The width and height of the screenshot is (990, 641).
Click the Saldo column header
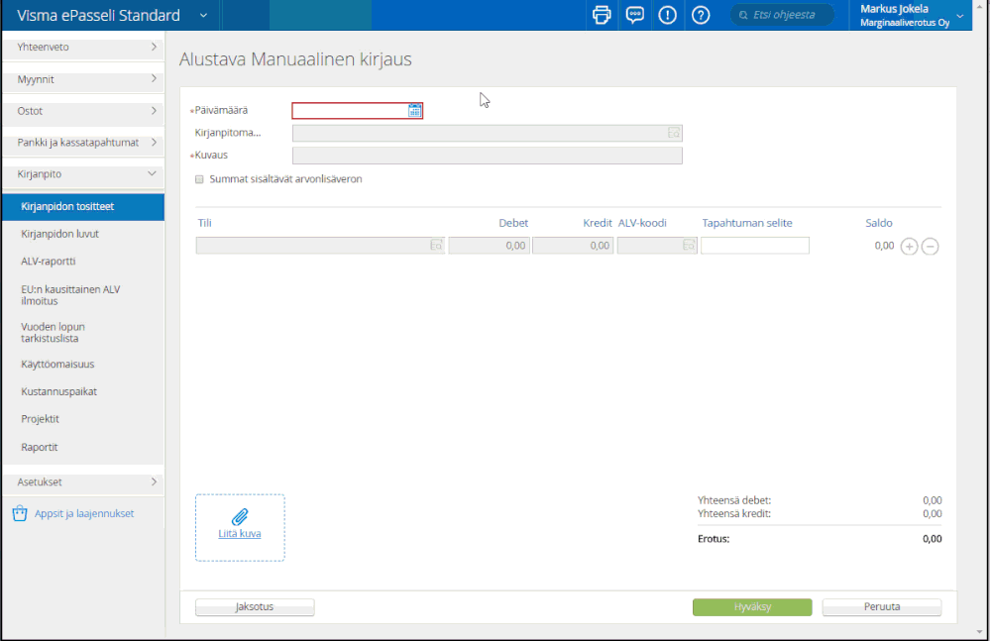click(878, 223)
